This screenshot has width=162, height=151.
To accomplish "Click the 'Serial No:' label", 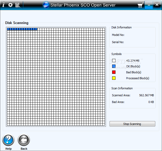I will click(118, 42).
